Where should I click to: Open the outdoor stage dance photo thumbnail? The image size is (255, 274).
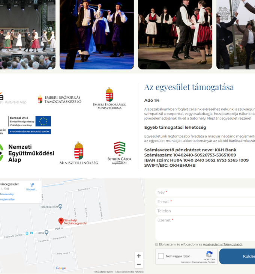tap(28, 35)
